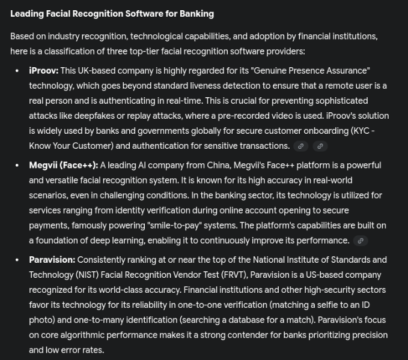The height and width of the screenshot is (360, 408).
Task: Click the bold "iProov:" provider name
Action: pyautogui.click(x=43, y=71)
